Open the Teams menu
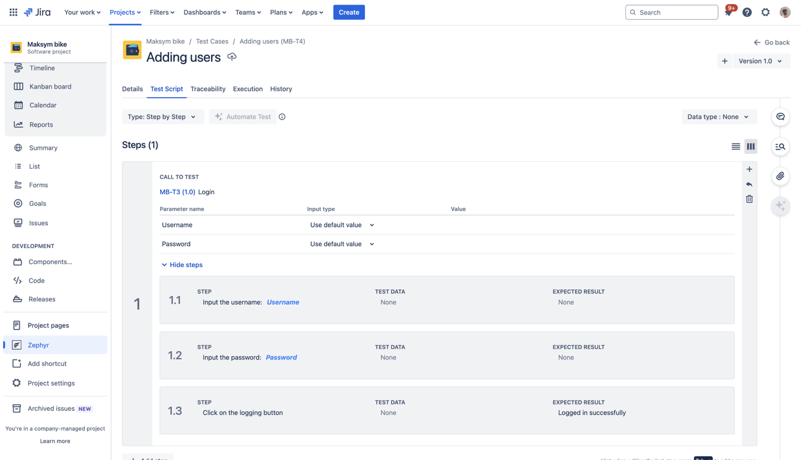The image size is (801, 460). point(248,12)
